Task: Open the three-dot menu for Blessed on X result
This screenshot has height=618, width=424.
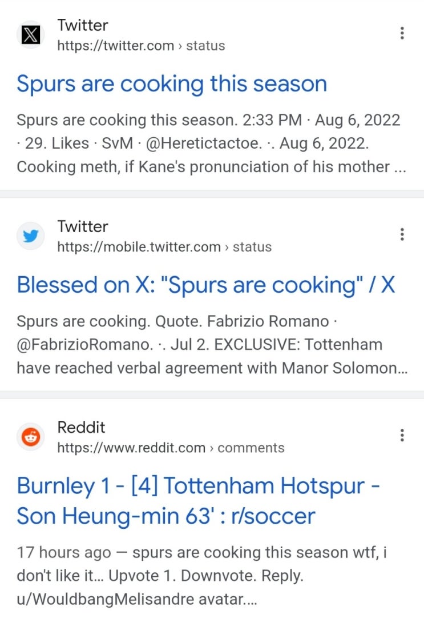Action: click(x=402, y=234)
